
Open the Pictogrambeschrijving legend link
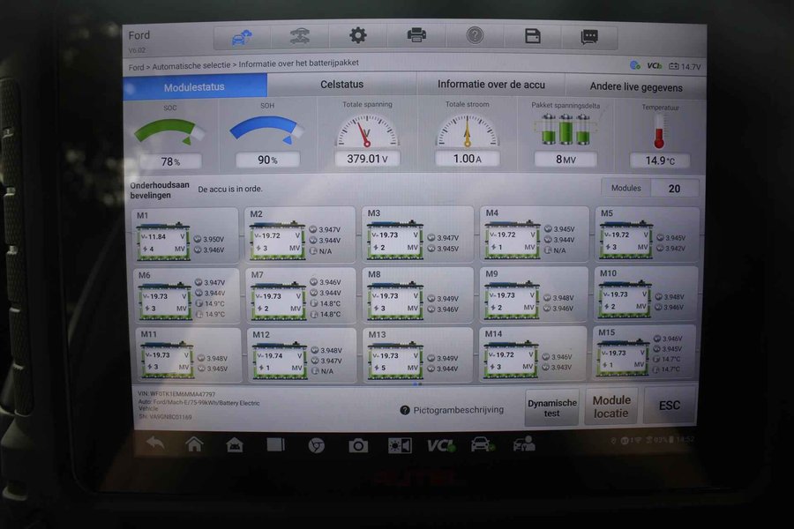[x=451, y=410]
